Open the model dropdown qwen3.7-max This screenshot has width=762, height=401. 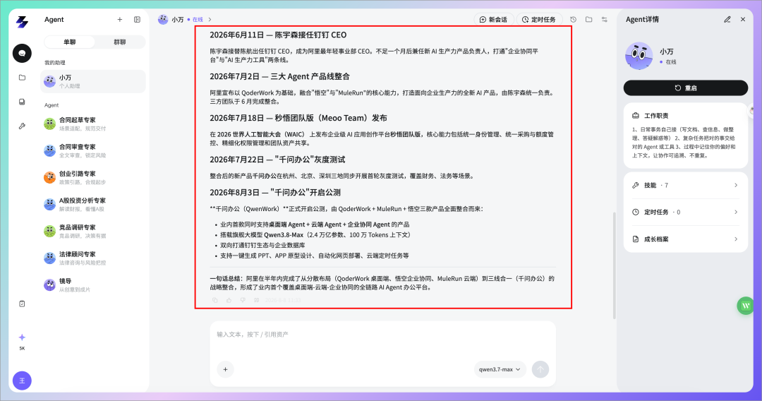(500, 369)
